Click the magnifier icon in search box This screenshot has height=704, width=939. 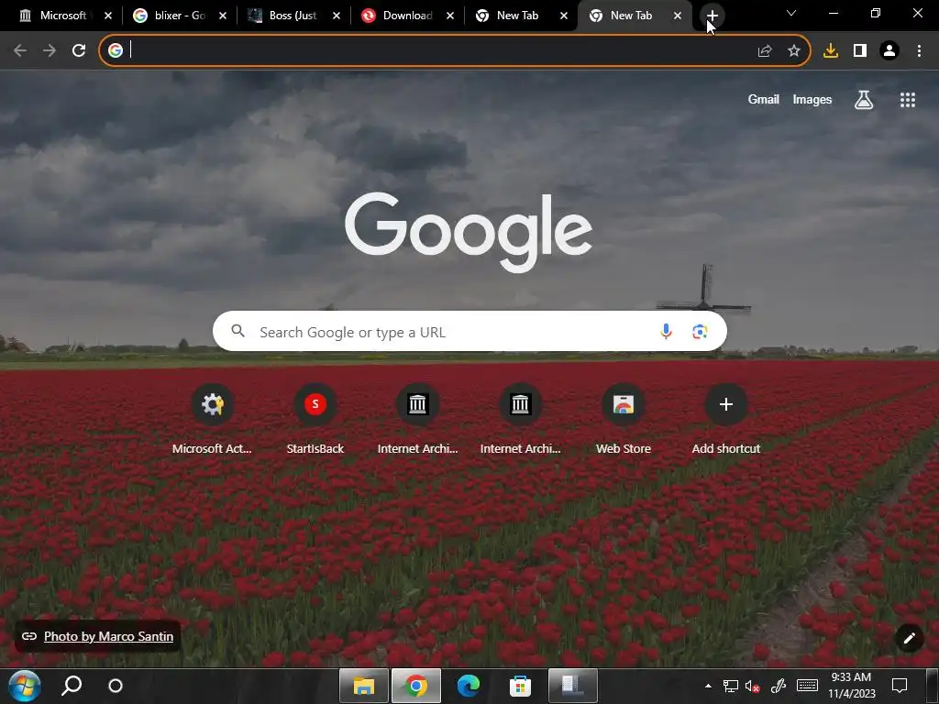238,330
